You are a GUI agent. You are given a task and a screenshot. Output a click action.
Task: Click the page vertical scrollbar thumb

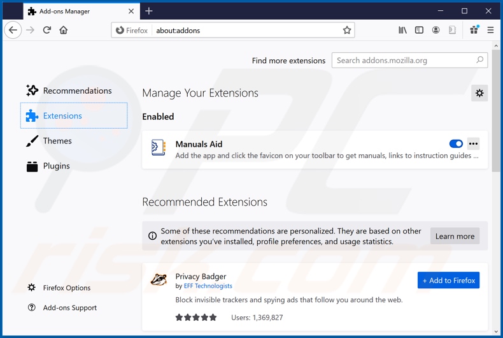tap(496, 111)
